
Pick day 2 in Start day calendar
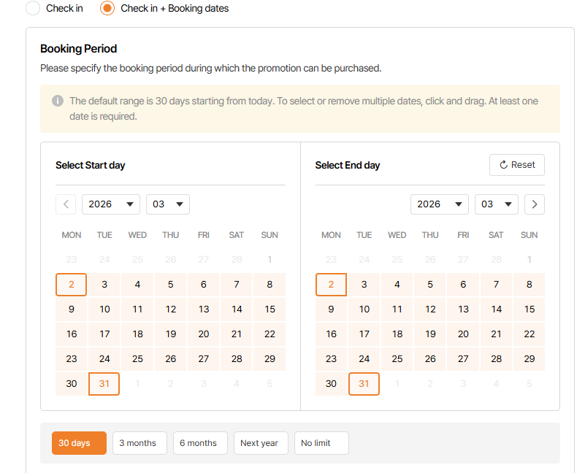[72, 285]
